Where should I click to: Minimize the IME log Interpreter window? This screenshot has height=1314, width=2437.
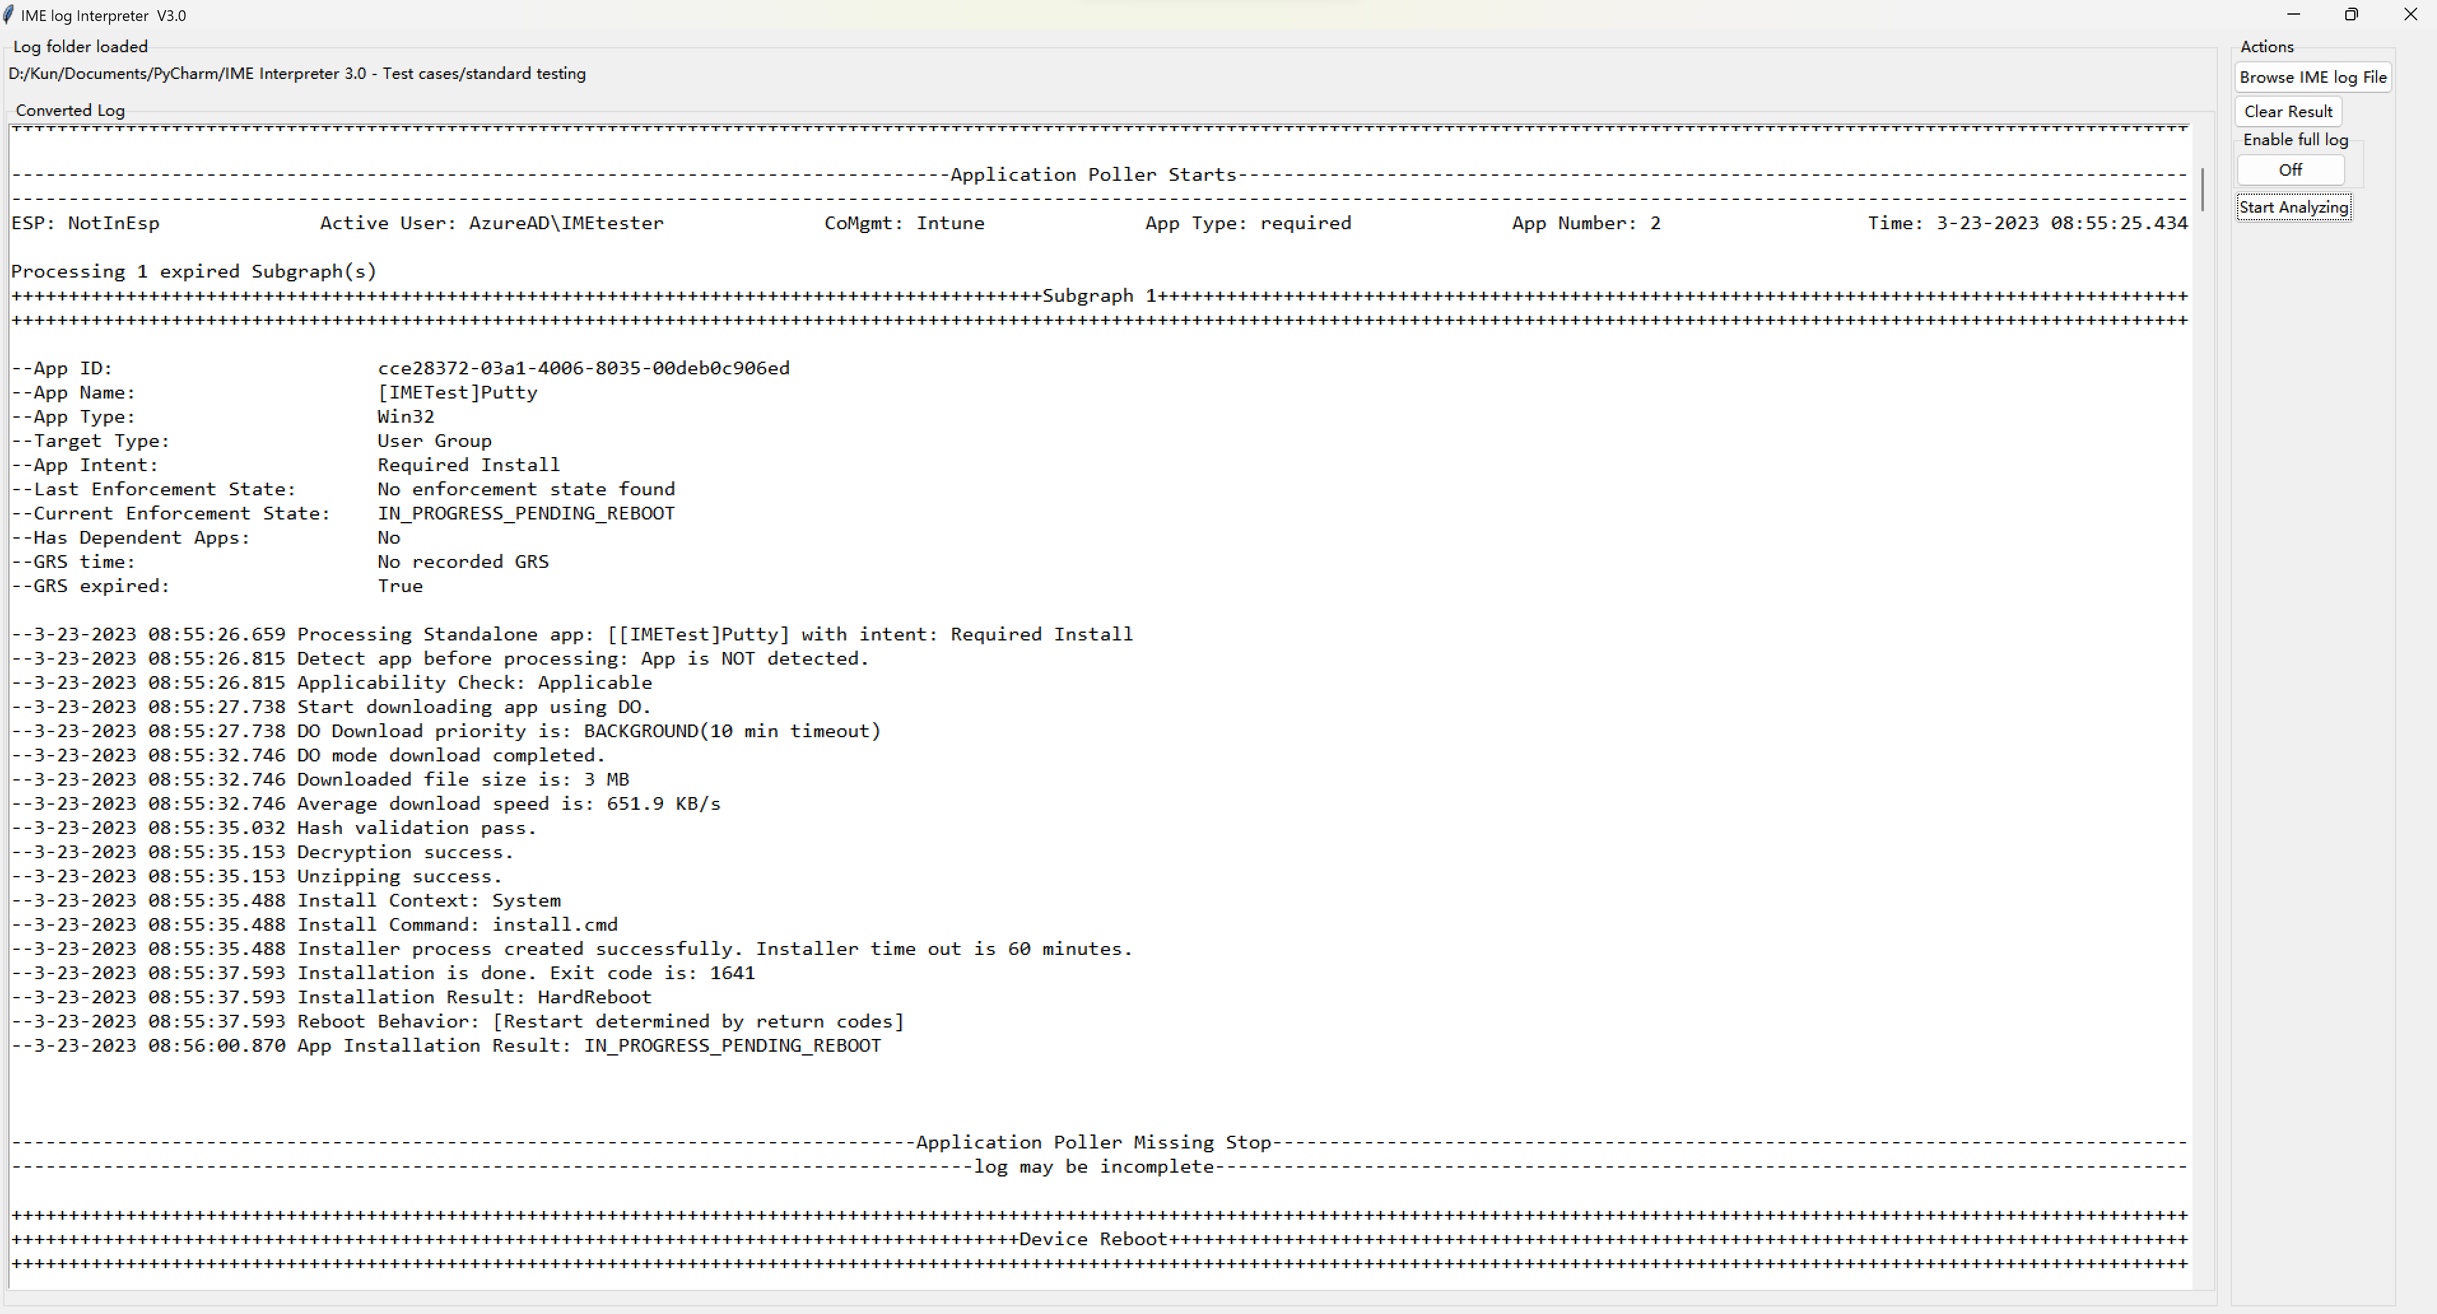click(2293, 14)
